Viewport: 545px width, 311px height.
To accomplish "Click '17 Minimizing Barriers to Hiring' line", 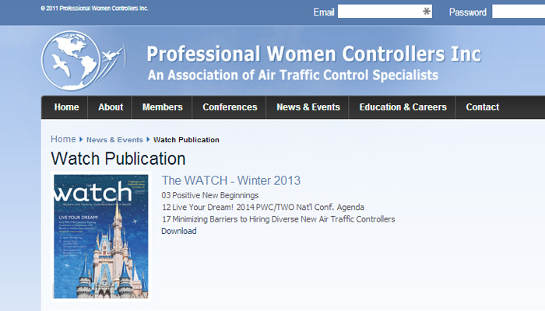I will coord(278,219).
